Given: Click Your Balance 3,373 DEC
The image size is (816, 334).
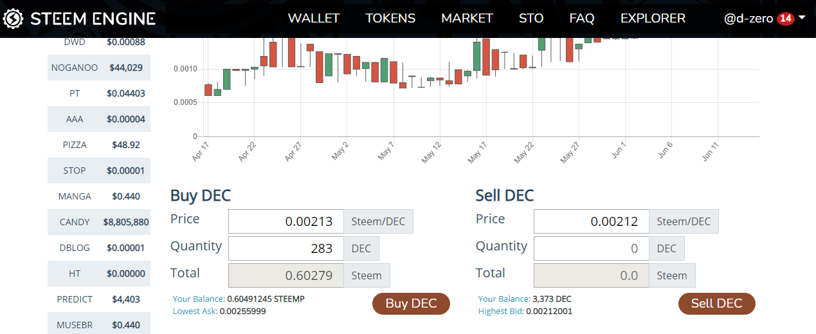Looking at the screenshot, I should [x=525, y=299].
